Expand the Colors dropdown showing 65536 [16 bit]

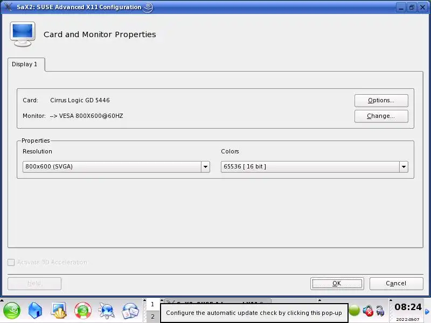[x=315, y=167]
